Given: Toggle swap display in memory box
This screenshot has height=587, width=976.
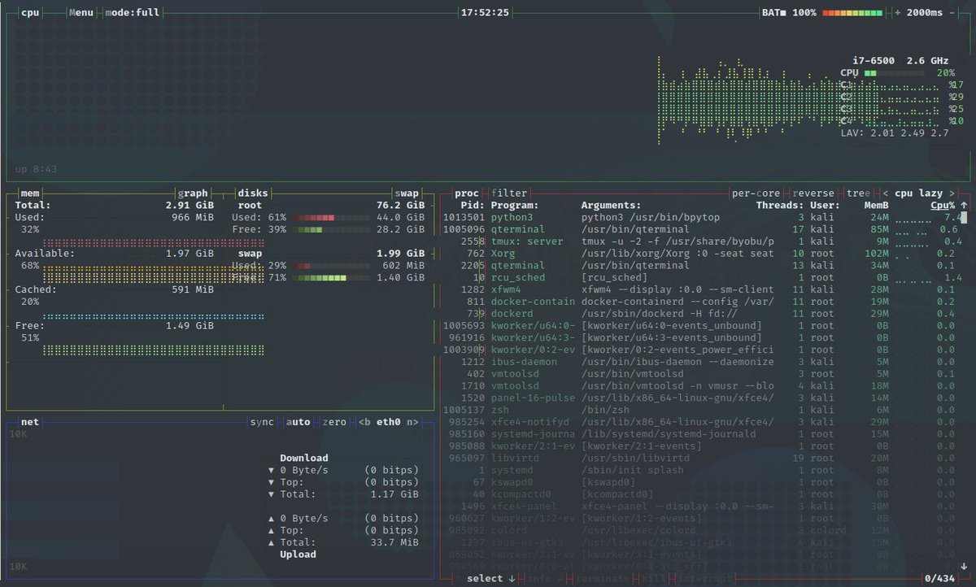Looking at the screenshot, I should [407, 193].
